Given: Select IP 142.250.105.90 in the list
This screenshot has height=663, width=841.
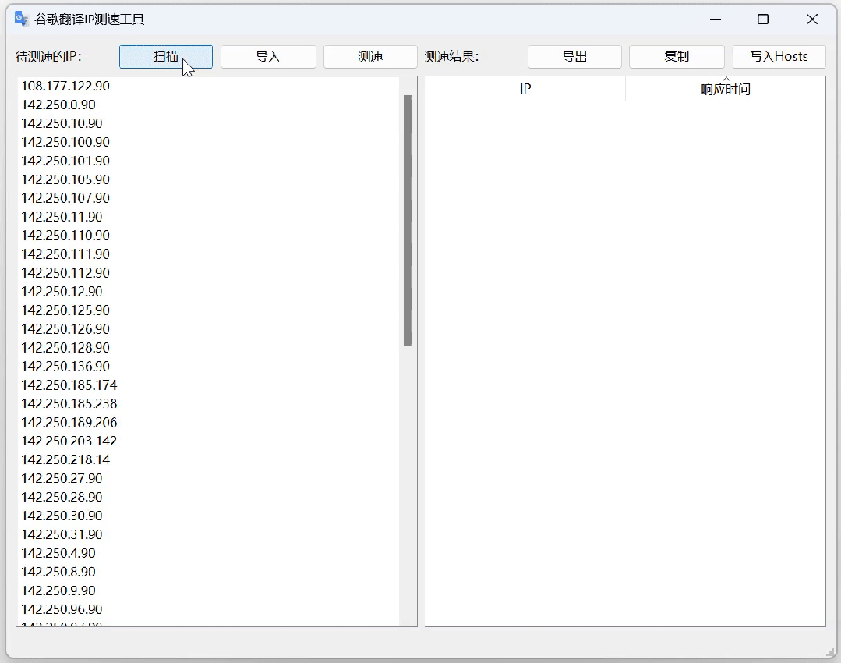Looking at the screenshot, I should [x=65, y=179].
